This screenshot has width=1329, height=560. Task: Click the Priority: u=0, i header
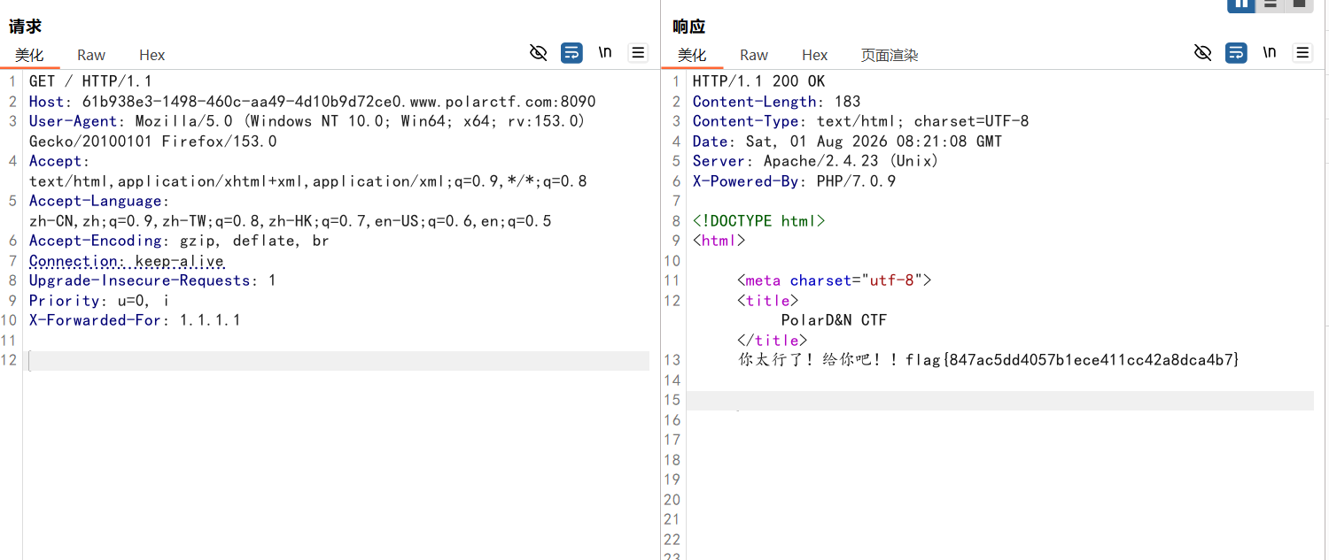pyautogui.click(x=99, y=301)
